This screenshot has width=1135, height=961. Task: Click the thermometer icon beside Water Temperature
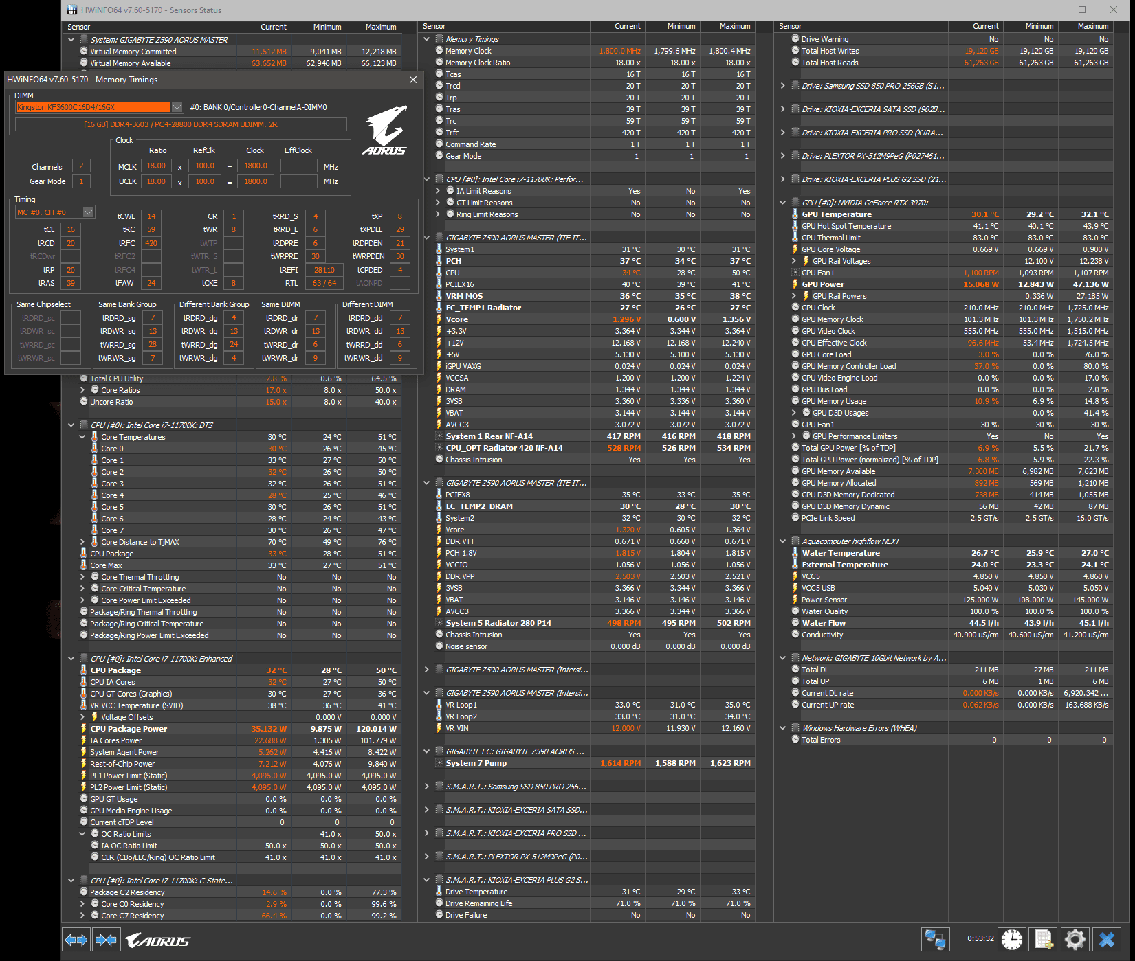(795, 553)
